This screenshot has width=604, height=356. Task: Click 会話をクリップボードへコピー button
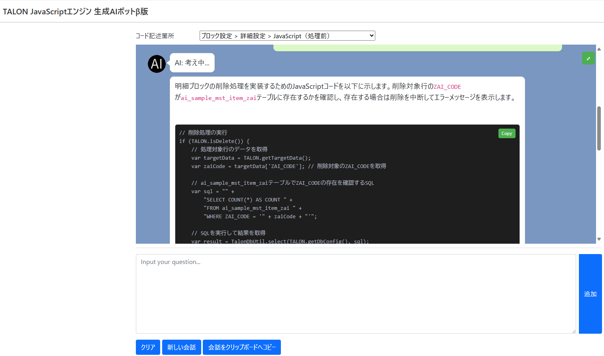click(242, 347)
